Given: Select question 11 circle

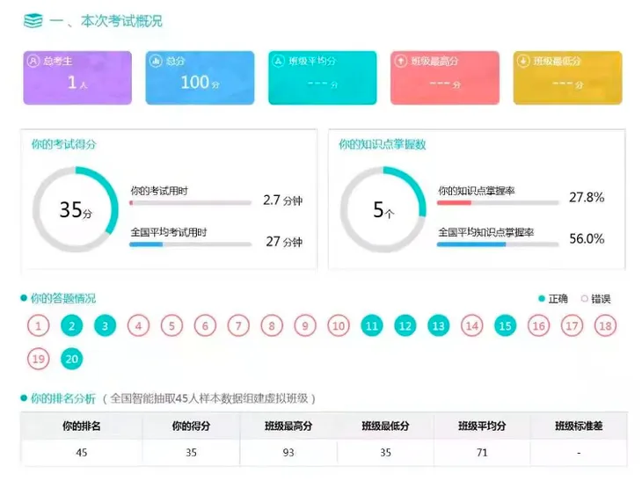Looking at the screenshot, I should pyautogui.click(x=372, y=326).
